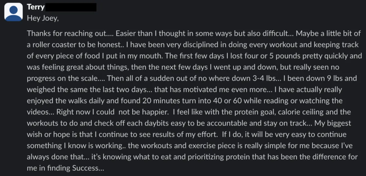Click 'Right now I could not be happier'
Viewport: 366px width, 176px height.
122,112
